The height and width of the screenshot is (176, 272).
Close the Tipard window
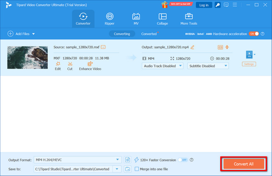[265, 5]
